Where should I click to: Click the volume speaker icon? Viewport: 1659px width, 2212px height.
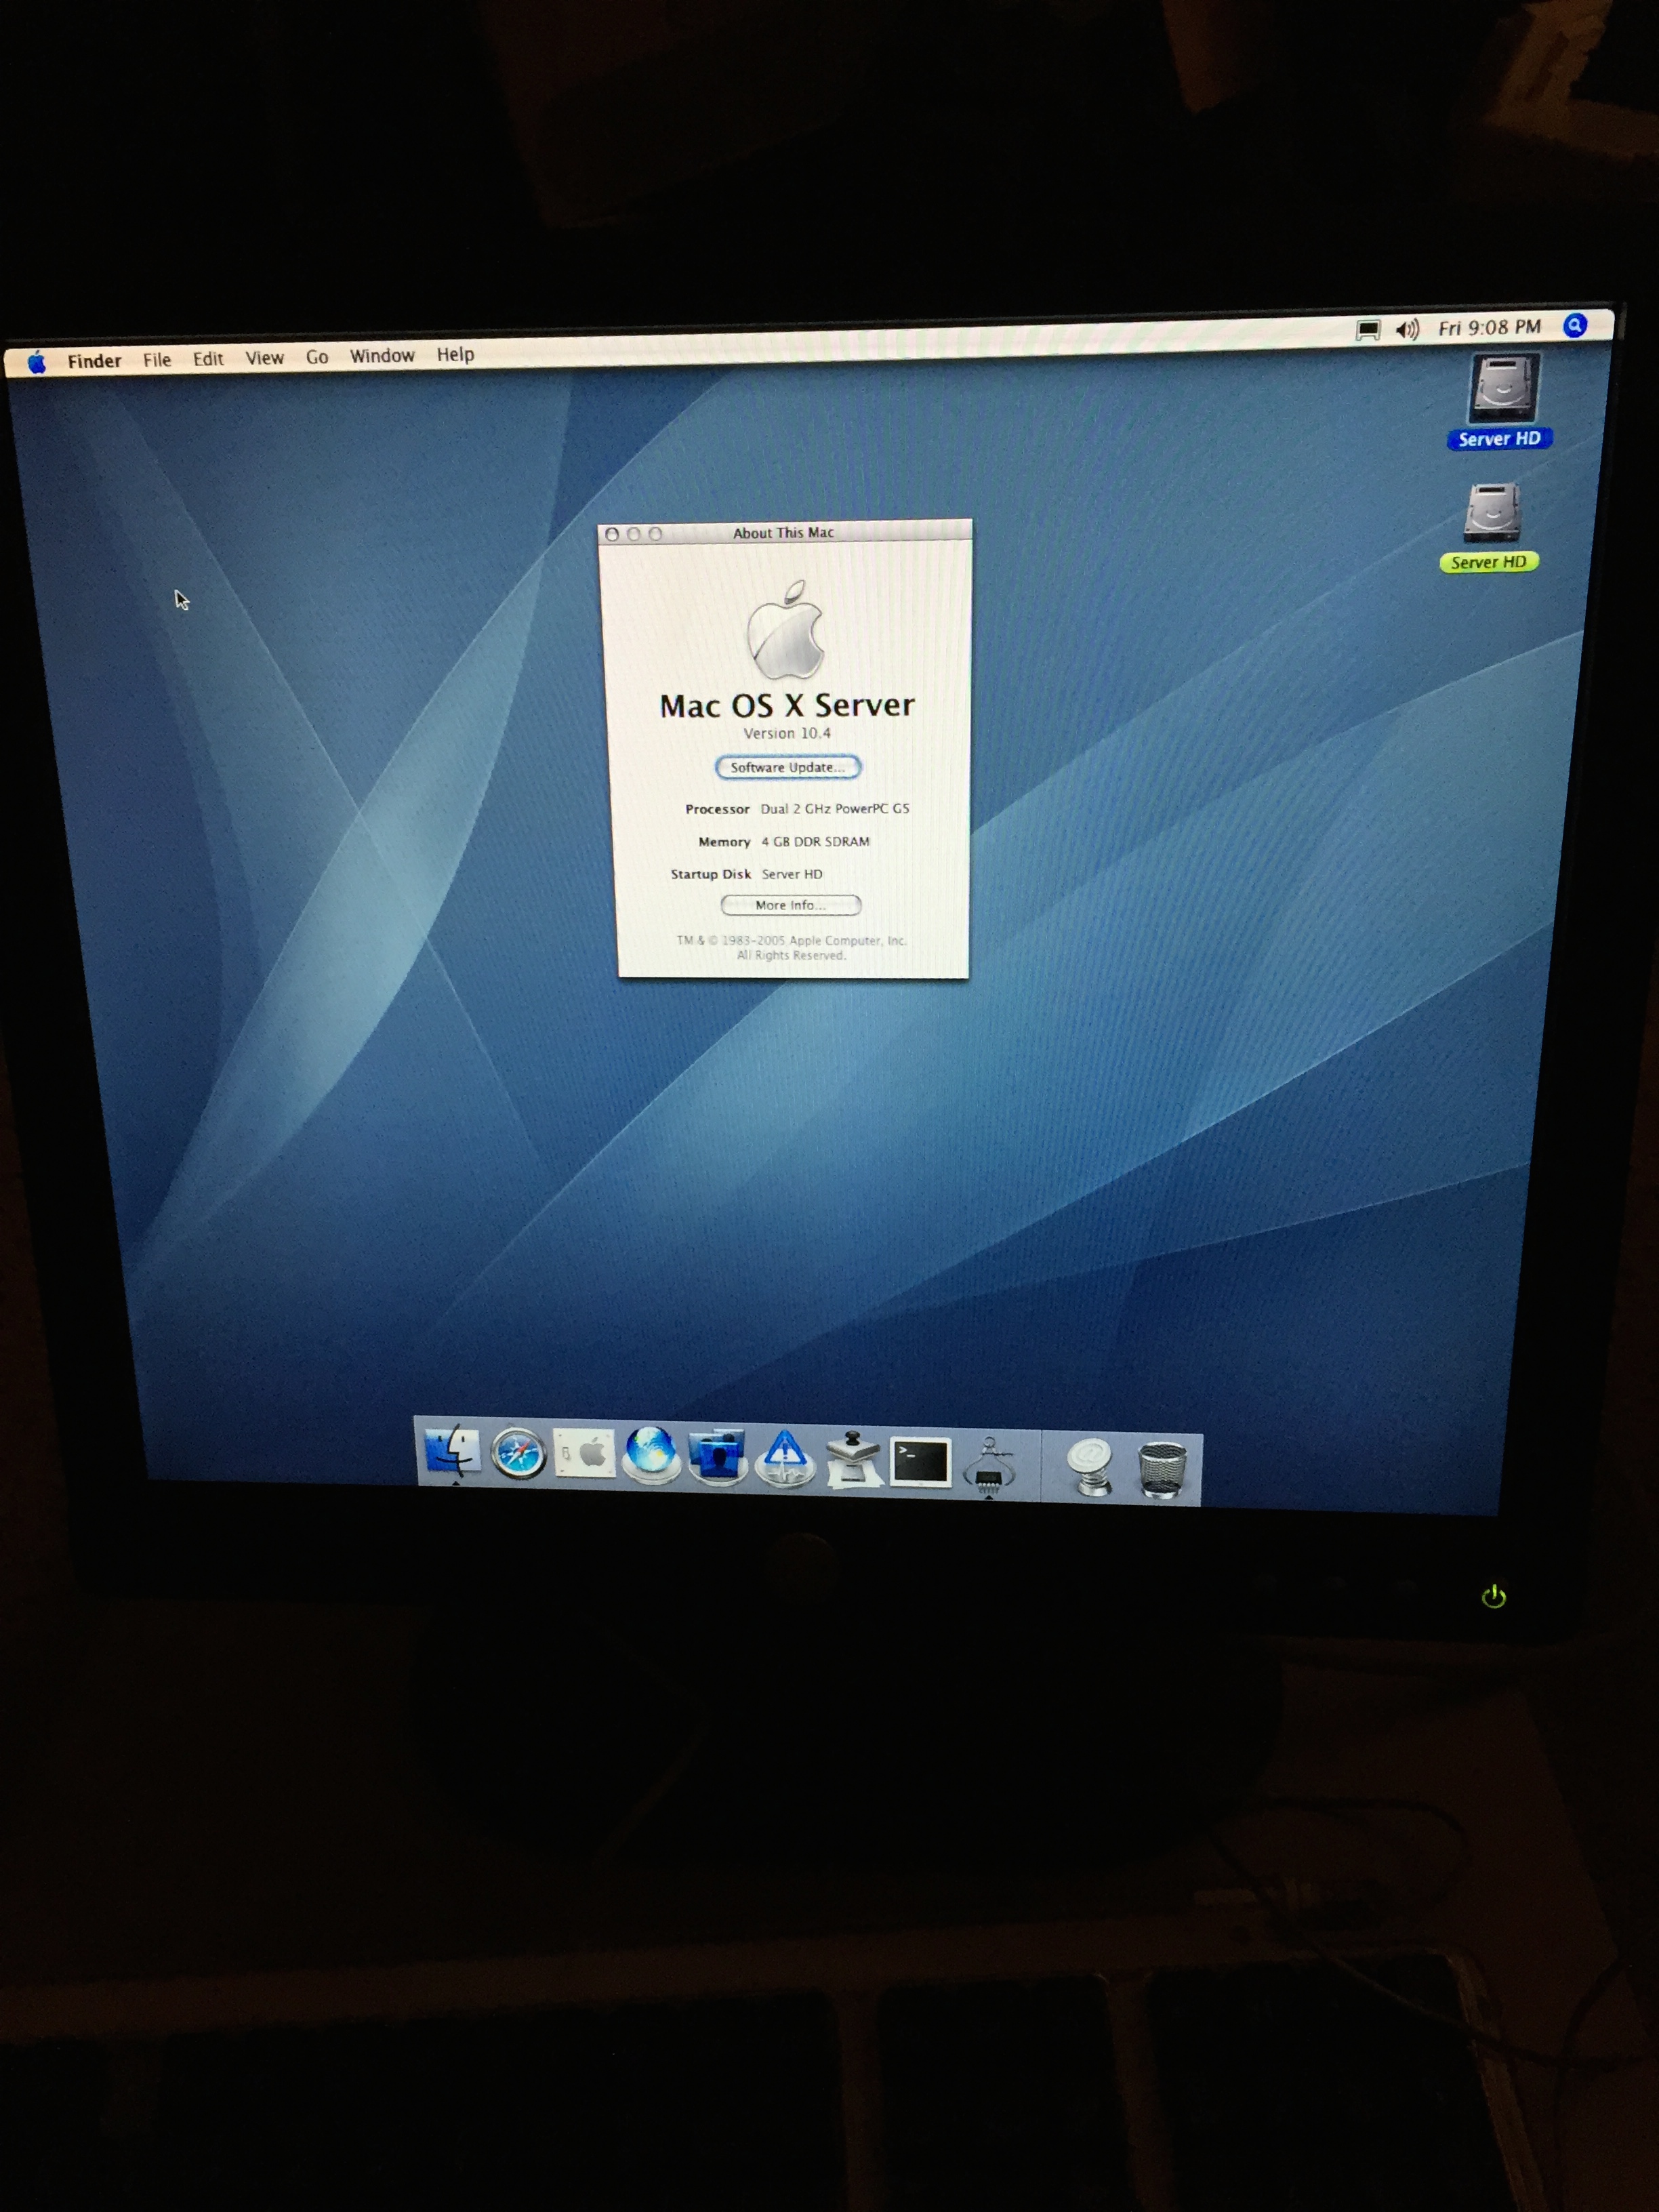1407,329
